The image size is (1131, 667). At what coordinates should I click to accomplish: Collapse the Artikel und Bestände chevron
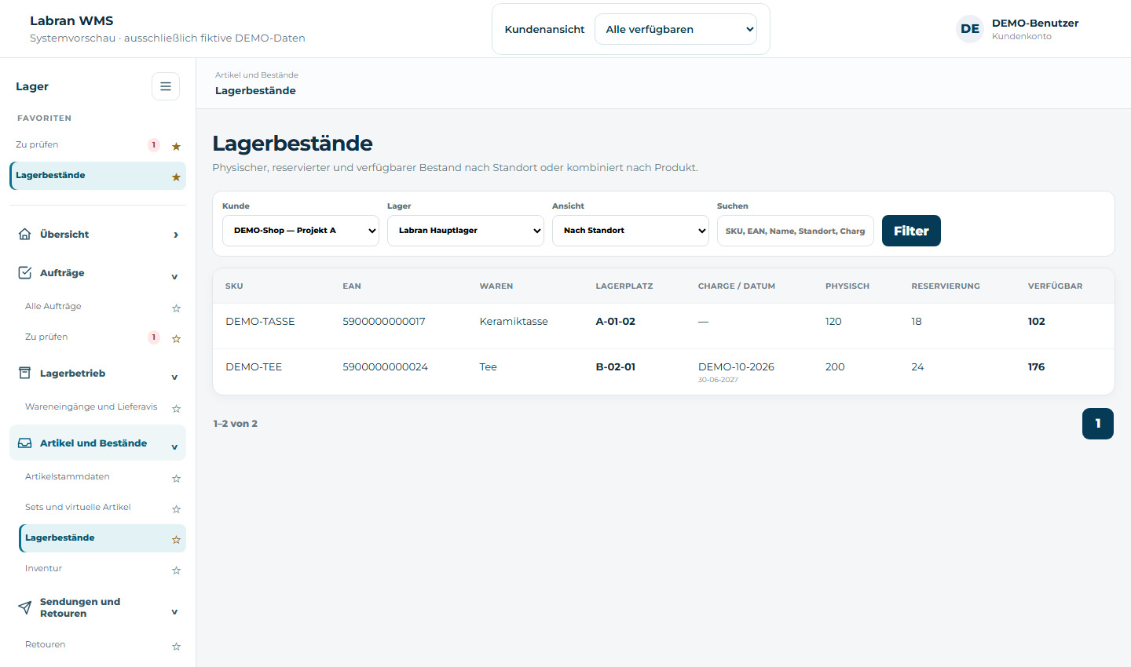[174, 446]
